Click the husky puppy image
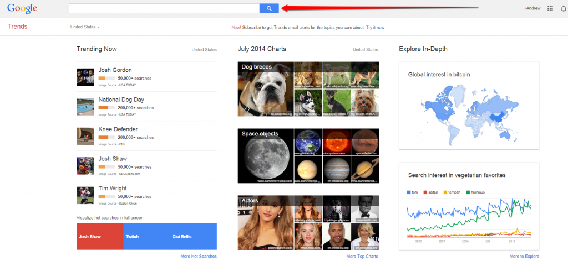 point(307,103)
